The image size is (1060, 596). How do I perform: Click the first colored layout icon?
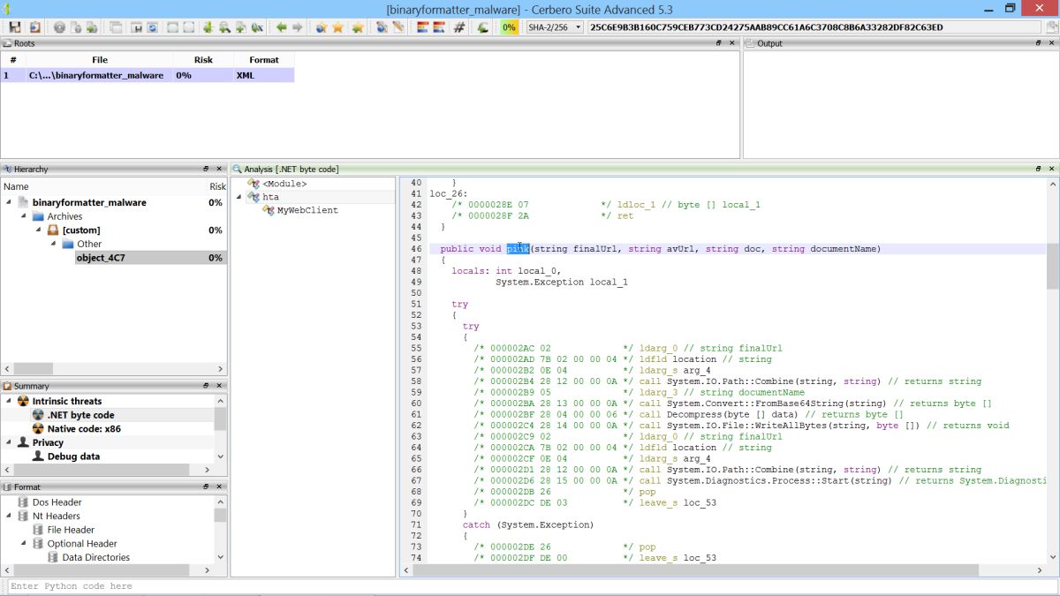(x=421, y=27)
